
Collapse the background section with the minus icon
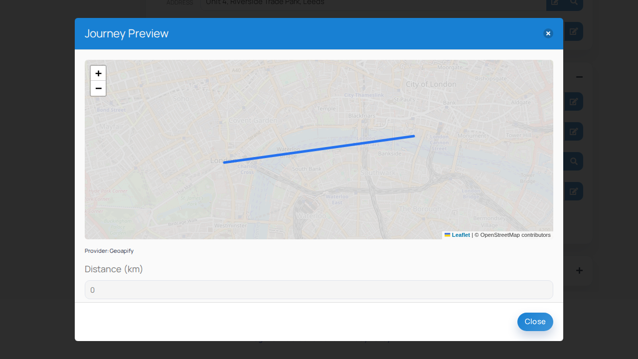[579, 77]
